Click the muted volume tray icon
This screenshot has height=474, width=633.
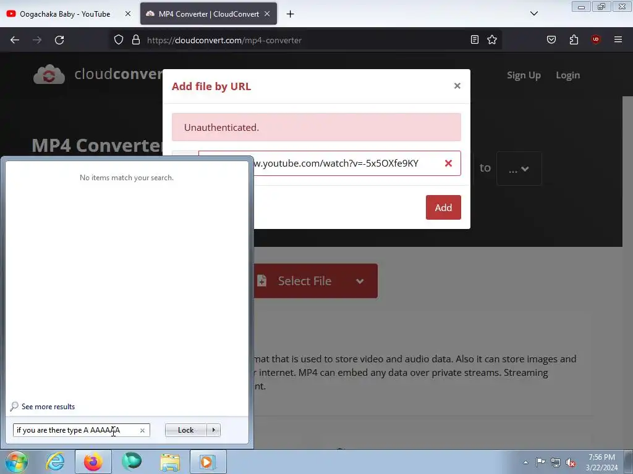pyautogui.click(x=571, y=462)
